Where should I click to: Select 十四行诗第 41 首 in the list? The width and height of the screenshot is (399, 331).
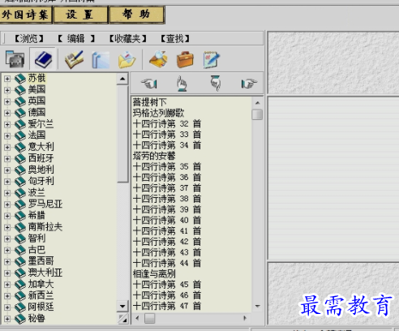click(167, 231)
